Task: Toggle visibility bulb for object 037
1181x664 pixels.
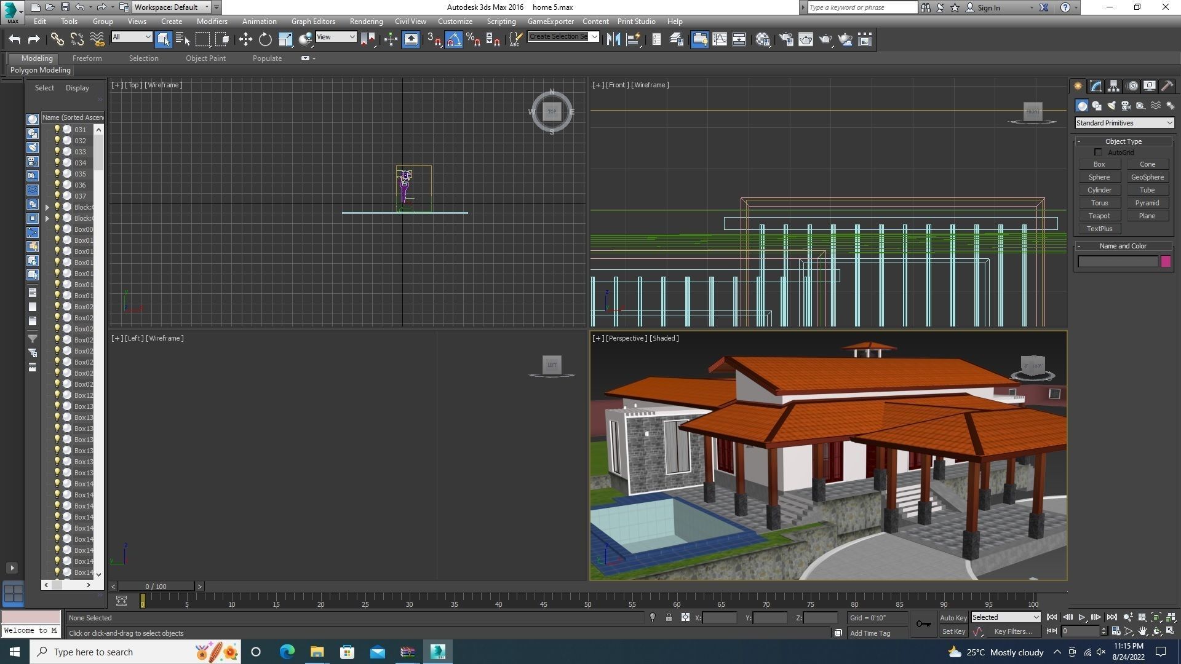Action: tap(57, 196)
